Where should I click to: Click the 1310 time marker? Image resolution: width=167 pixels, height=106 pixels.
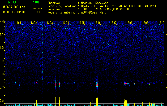point(161,23)
